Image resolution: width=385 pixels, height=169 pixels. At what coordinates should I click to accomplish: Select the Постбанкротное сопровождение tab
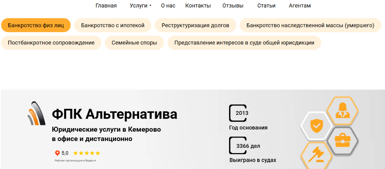click(51, 43)
